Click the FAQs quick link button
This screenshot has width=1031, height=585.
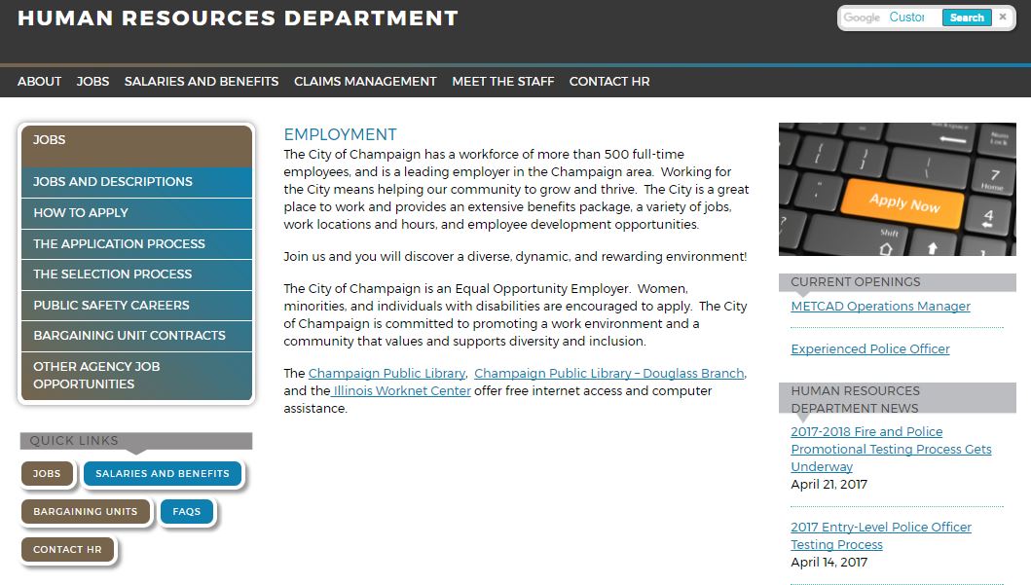(x=187, y=512)
